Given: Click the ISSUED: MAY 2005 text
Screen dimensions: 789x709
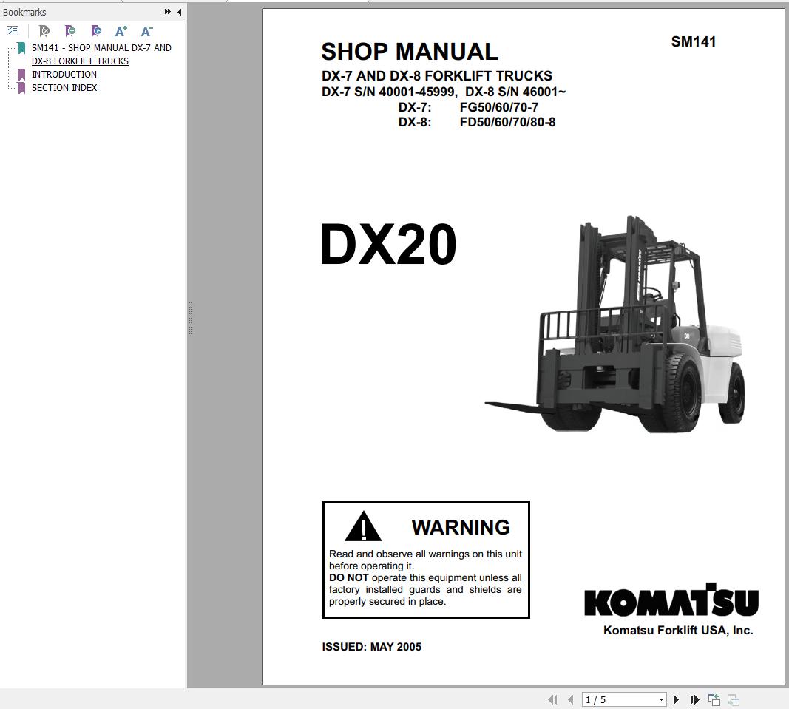Looking at the screenshot, I should [371, 647].
